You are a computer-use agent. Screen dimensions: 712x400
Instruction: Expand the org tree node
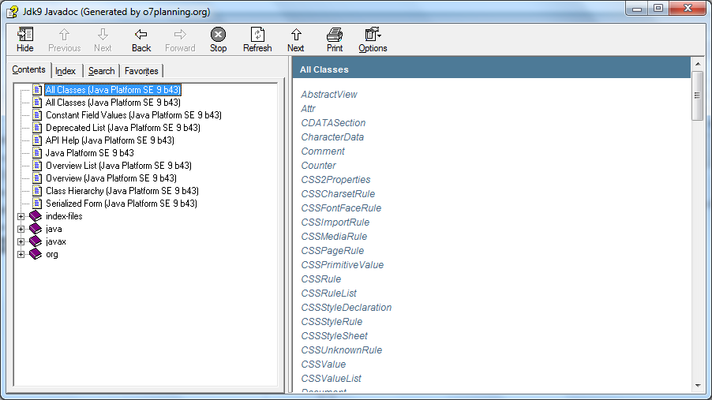(21, 255)
